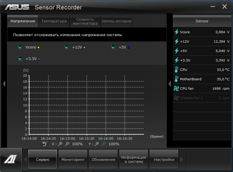The image size is (233, 172).
Task: Uncheck the +12V checkbox
Action: pyautogui.click(x=67, y=47)
